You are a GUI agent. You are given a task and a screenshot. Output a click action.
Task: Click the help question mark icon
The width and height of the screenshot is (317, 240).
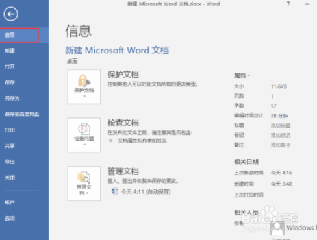288,4
